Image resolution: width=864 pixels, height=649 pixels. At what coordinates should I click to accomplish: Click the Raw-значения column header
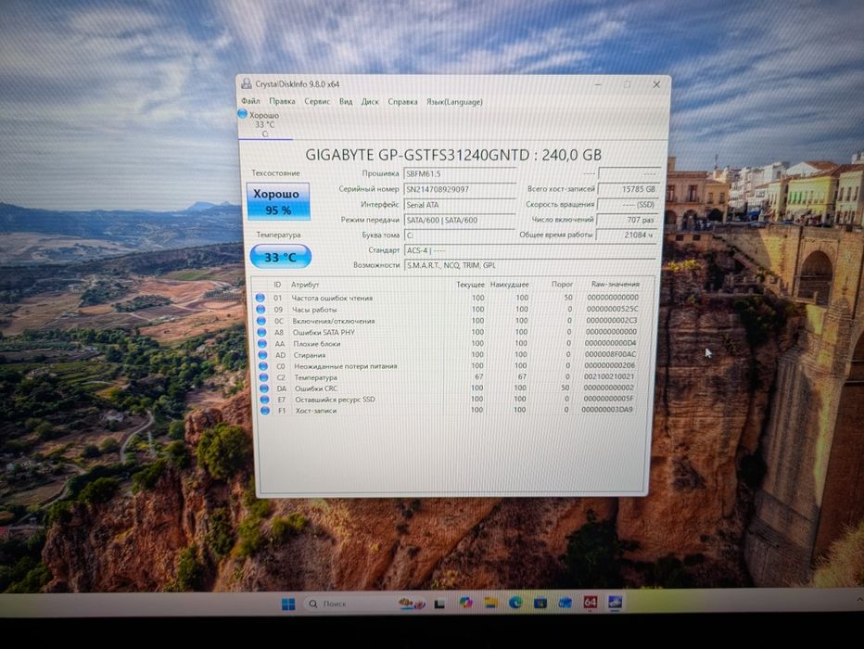point(615,285)
